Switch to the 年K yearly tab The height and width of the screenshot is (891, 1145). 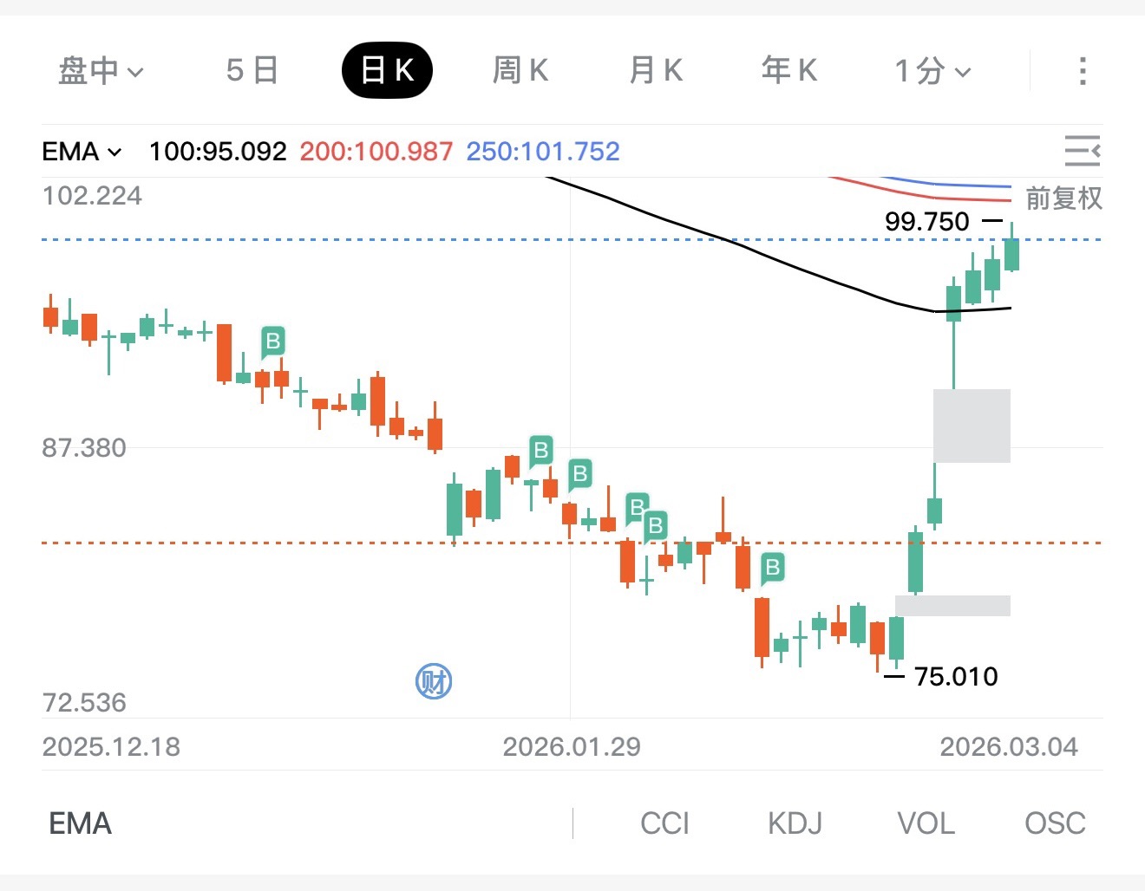click(789, 70)
